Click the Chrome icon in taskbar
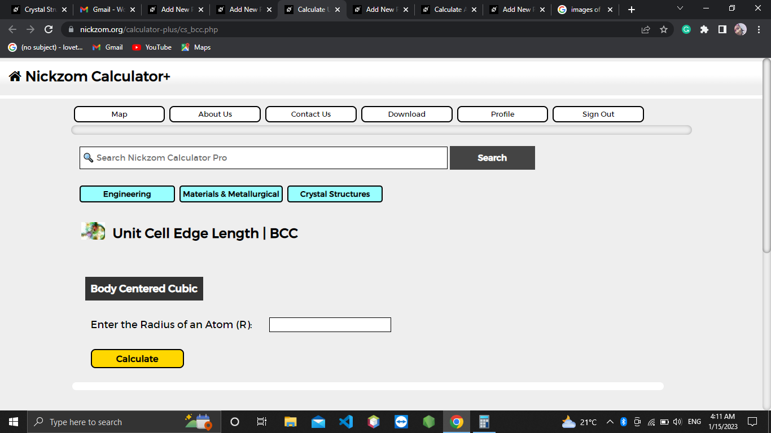Viewport: 771px width, 433px height. point(457,422)
